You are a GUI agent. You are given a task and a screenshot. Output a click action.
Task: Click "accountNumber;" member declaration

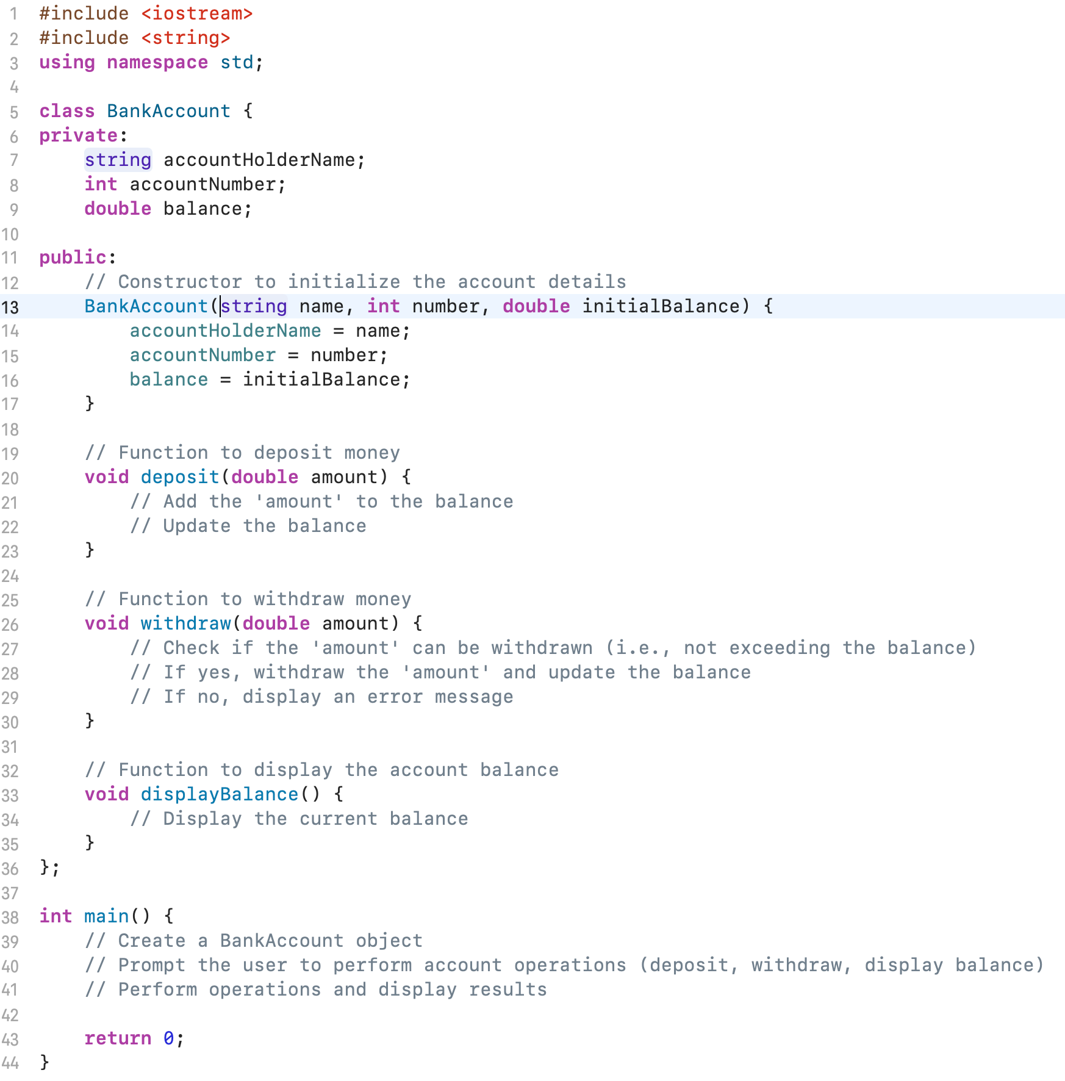pyautogui.click(x=208, y=184)
